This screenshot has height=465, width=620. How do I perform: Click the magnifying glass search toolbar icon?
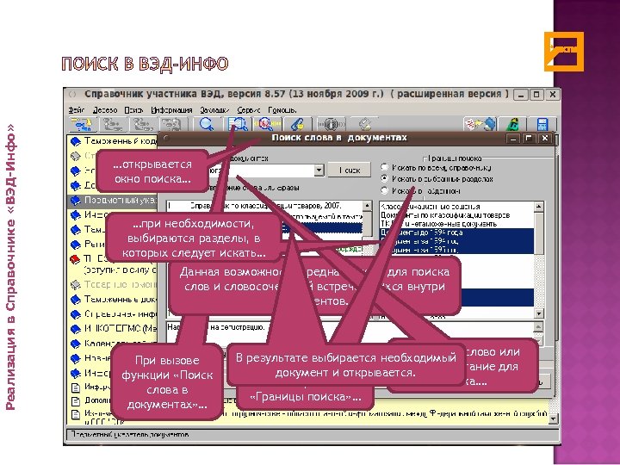207,125
